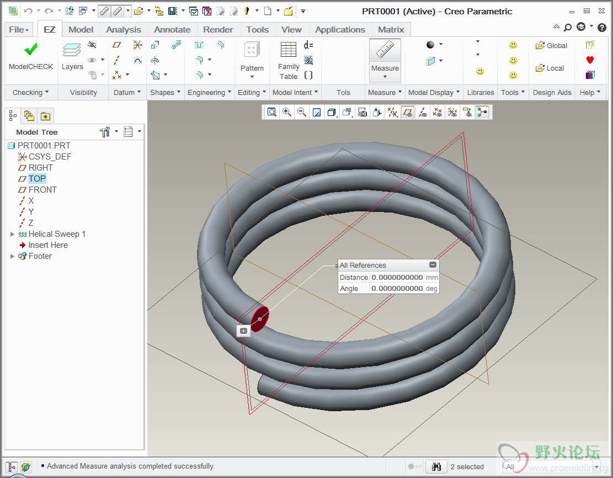The height and width of the screenshot is (478, 613).
Task: Expand the Datum group dropdown
Action: [127, 92]
